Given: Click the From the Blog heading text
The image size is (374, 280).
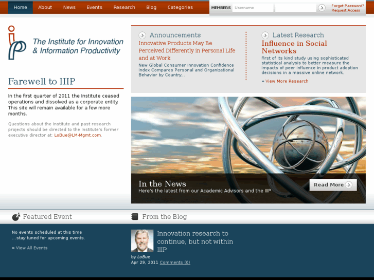Looking at the screenshot, I should pyautogui.click(x=164, y=217).
